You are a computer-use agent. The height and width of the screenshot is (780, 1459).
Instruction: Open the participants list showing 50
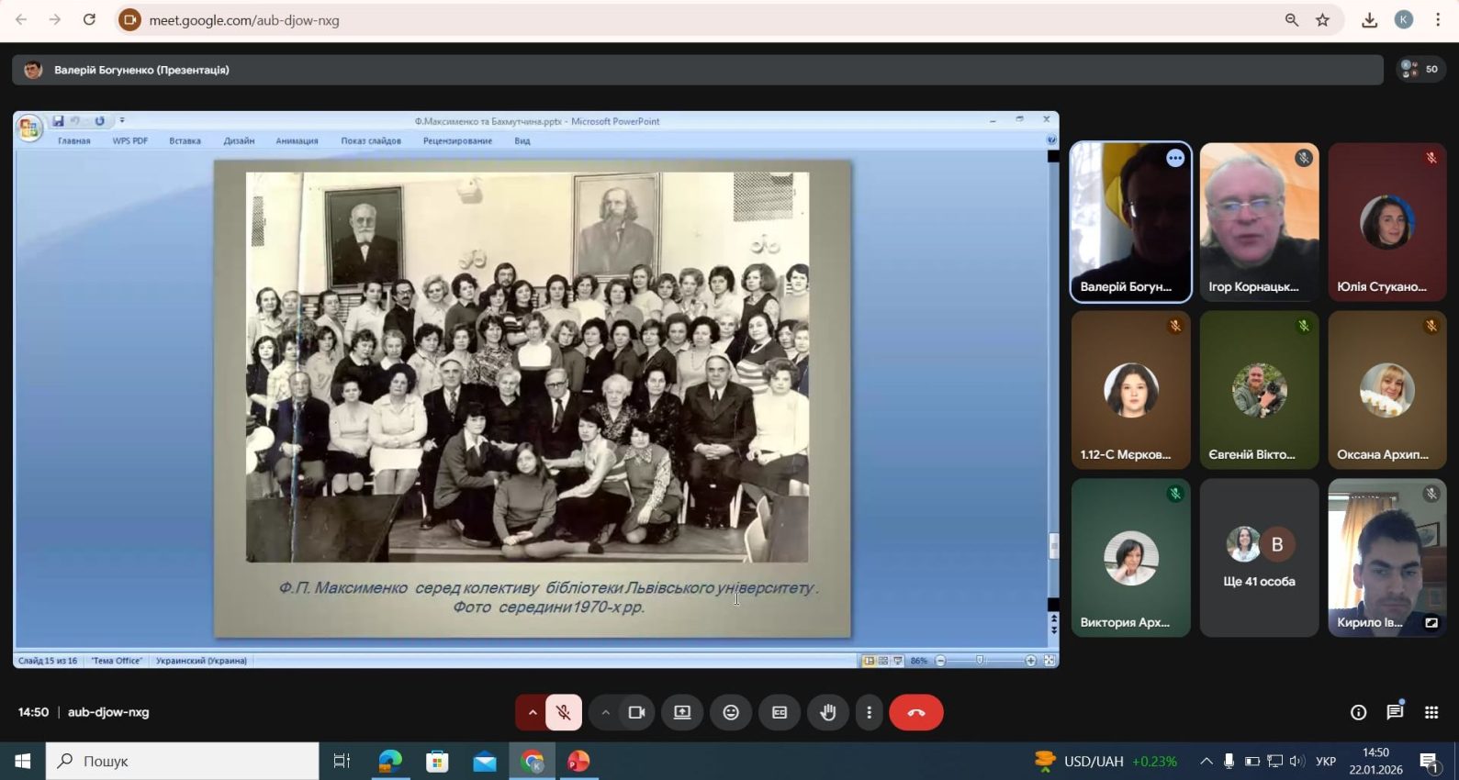[1420, 69]
